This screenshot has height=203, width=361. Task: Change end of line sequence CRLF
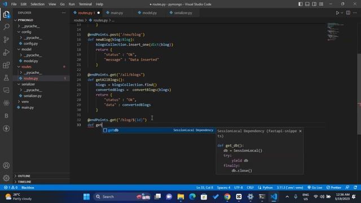click(x=250, y=188)
